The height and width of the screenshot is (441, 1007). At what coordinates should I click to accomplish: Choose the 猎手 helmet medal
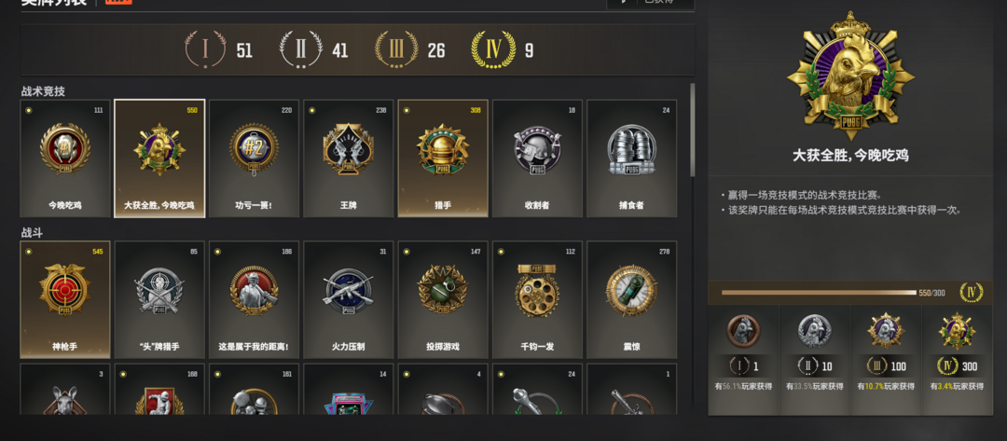[x=443, y=158]
